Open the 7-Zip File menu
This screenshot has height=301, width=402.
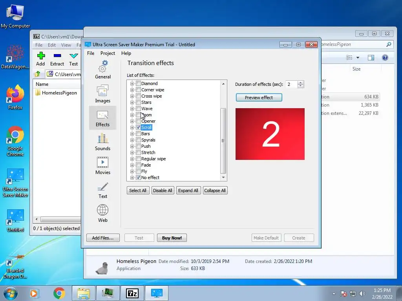click(39, 45)
